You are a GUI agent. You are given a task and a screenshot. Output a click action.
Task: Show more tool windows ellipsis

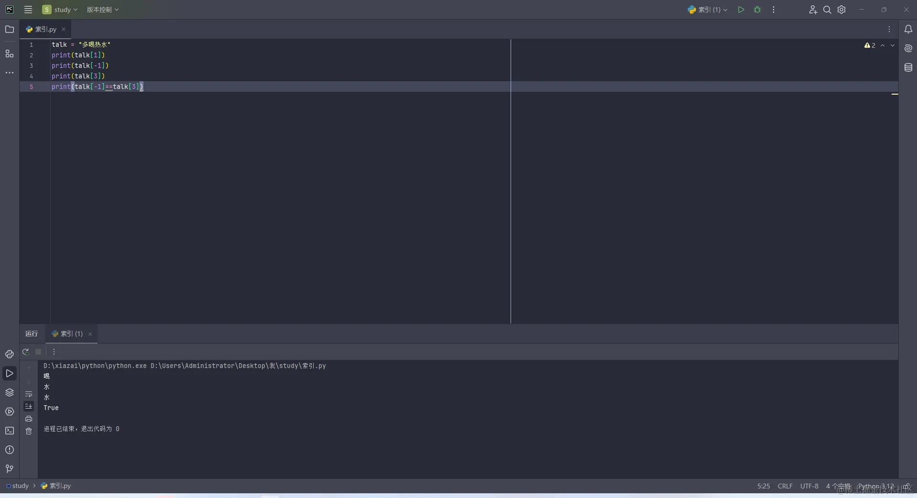[10, 73]
